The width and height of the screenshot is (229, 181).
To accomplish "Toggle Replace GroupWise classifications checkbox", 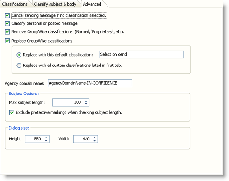I will 7,41.
